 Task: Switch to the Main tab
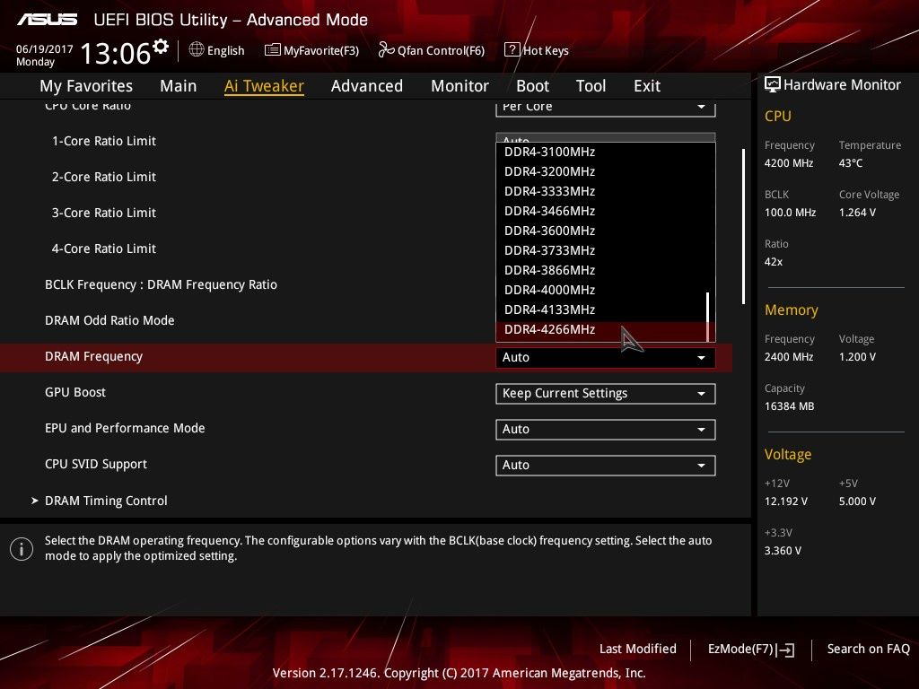tap(179, 86)
